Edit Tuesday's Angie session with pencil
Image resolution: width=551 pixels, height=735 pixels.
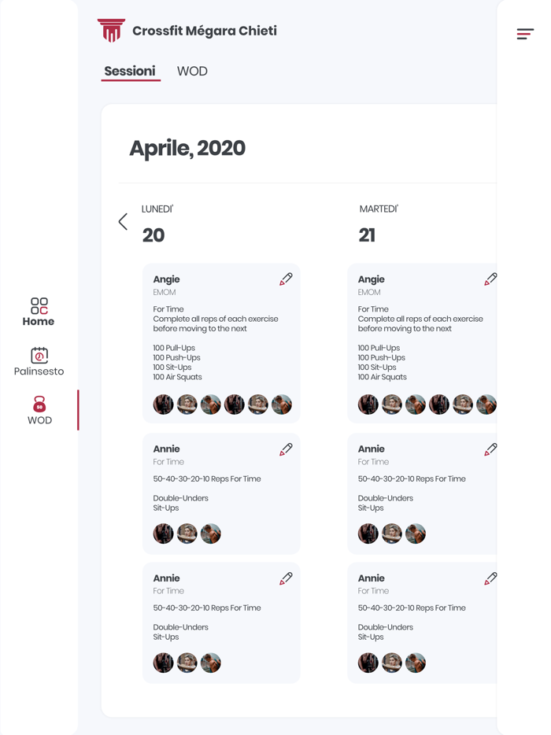pos(490,279)
